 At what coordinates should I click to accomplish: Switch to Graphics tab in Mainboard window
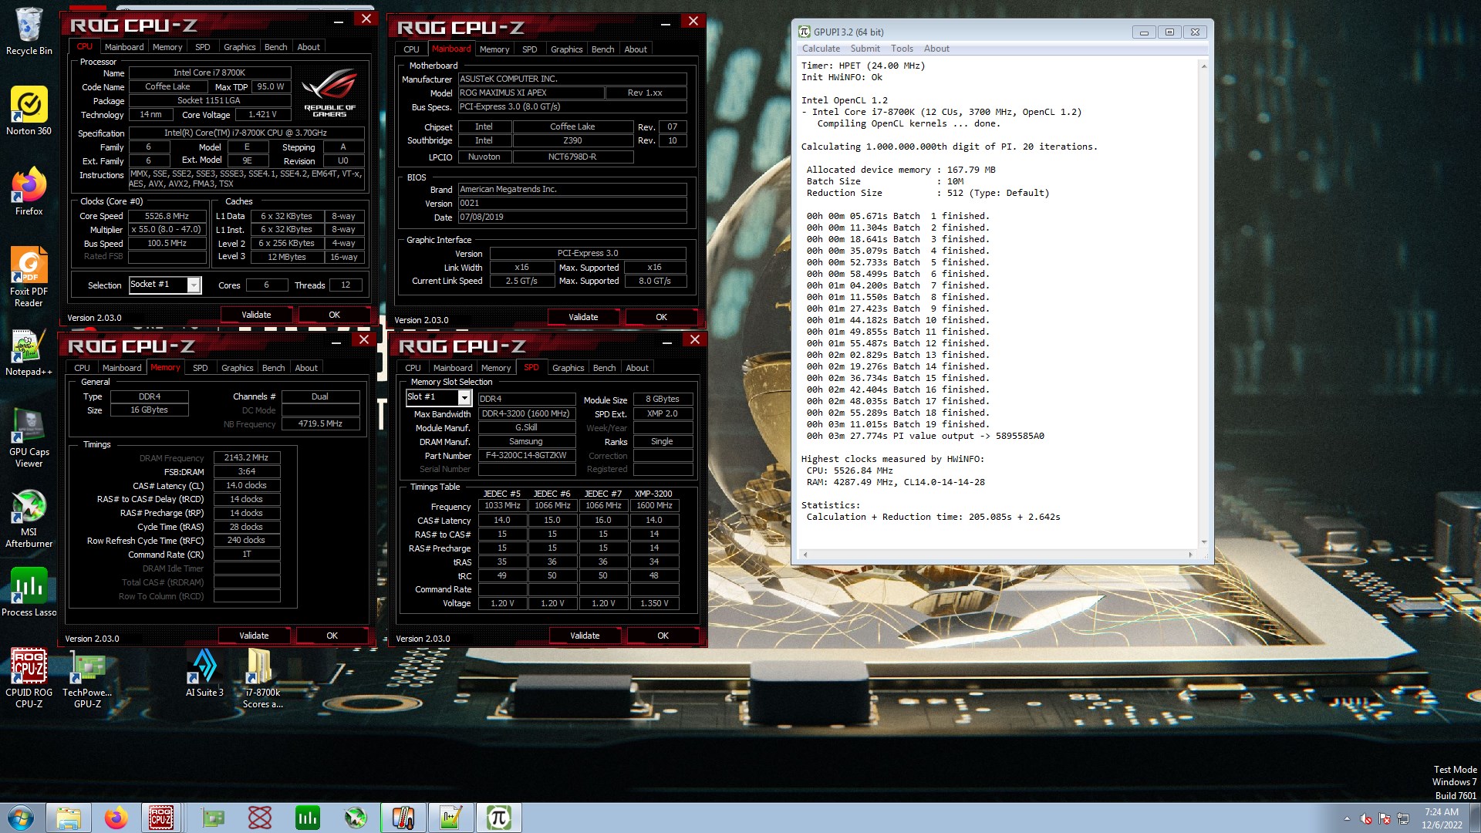(x=566, y=49)
